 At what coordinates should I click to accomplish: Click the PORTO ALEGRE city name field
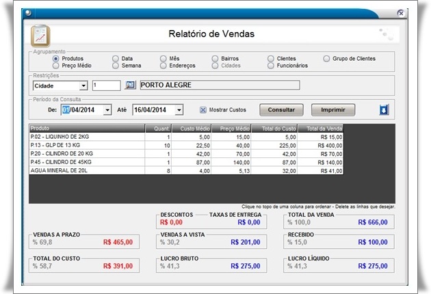click(x=220, y=85)
